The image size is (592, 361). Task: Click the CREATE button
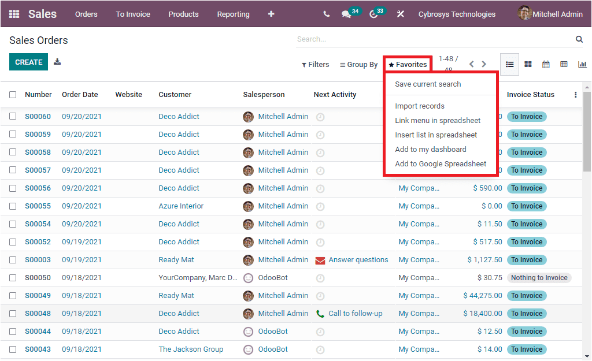pos(28,61)
